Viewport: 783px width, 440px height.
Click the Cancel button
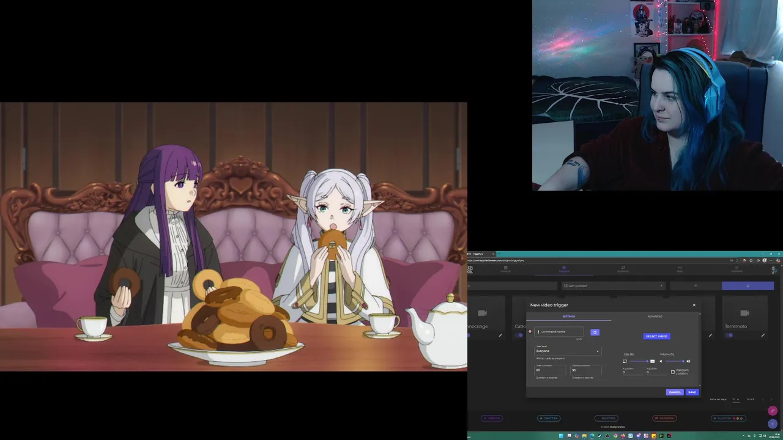coord(675,392)
